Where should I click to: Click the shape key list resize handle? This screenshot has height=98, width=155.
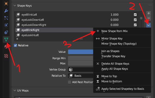[x=81, y=39]
